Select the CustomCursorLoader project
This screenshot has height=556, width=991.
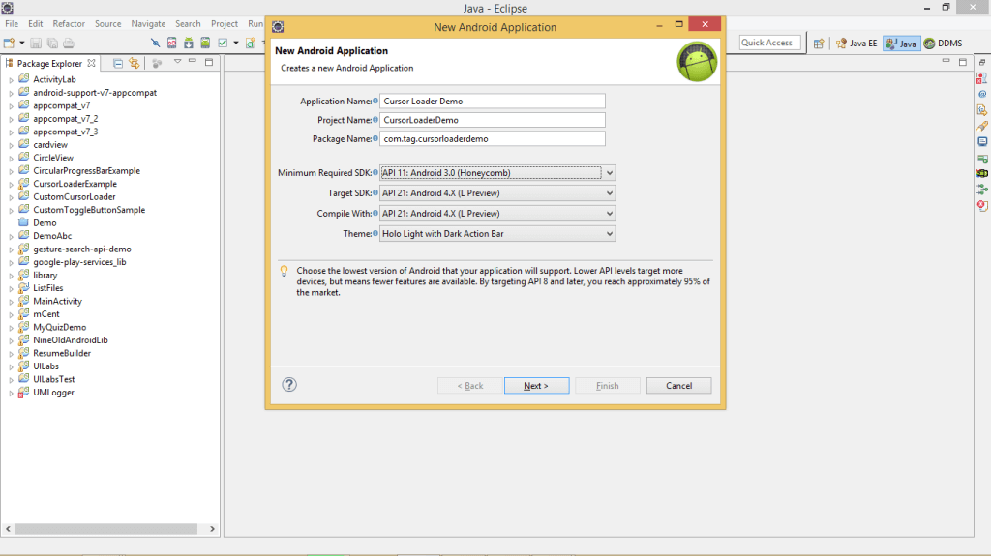click(x=74, y=196)
